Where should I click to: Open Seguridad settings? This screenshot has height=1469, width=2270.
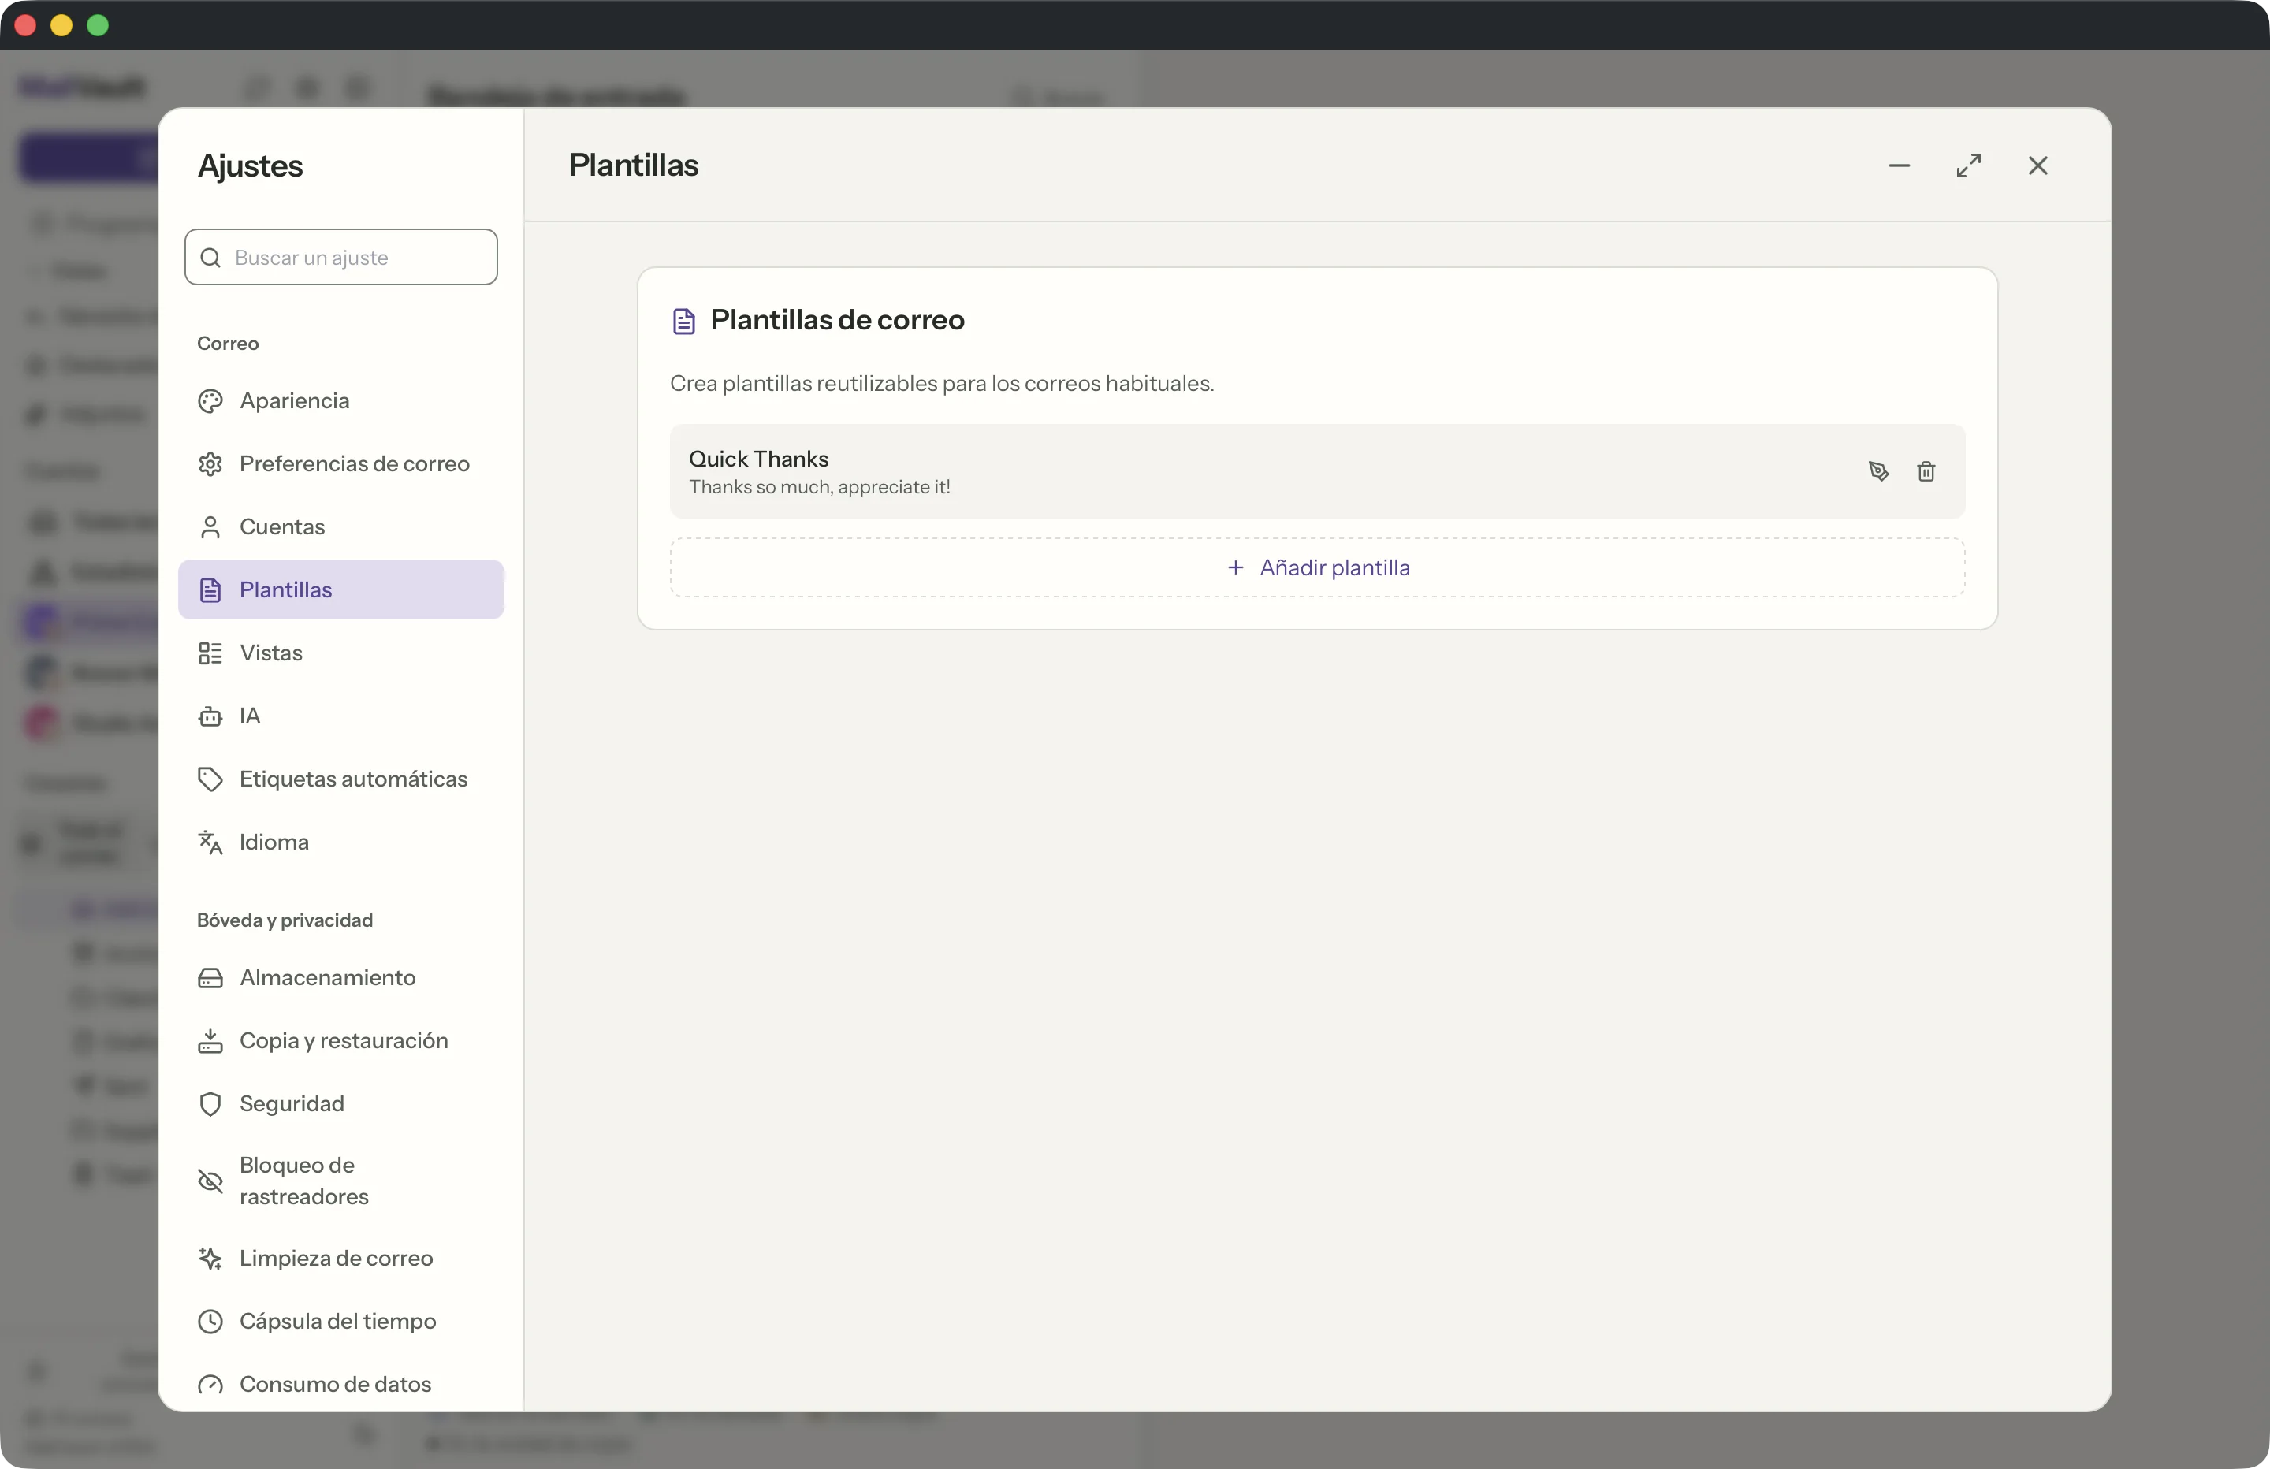click(340, 1103)
